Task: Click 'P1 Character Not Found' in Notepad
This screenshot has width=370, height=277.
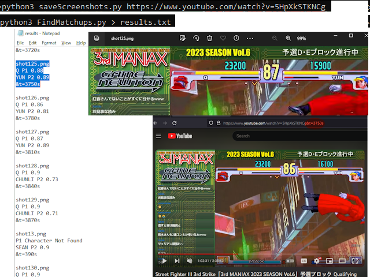Action: tap(49, 241)
